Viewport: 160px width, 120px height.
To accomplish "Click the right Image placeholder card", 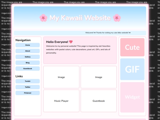I will pyautogui.click(x=99, y=77).
